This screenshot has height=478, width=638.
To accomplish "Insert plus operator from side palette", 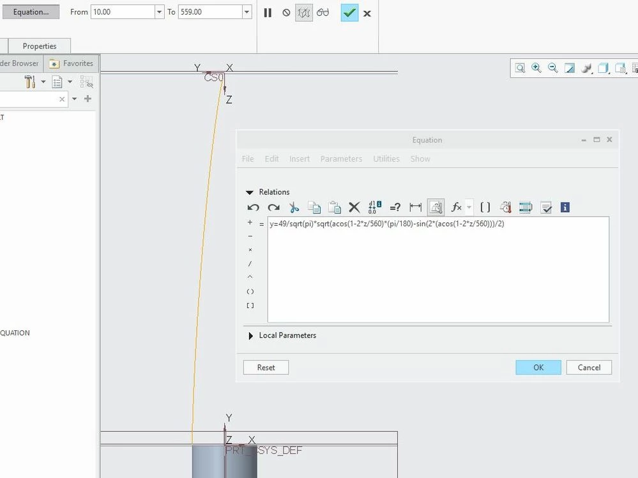I will (250, 222).
